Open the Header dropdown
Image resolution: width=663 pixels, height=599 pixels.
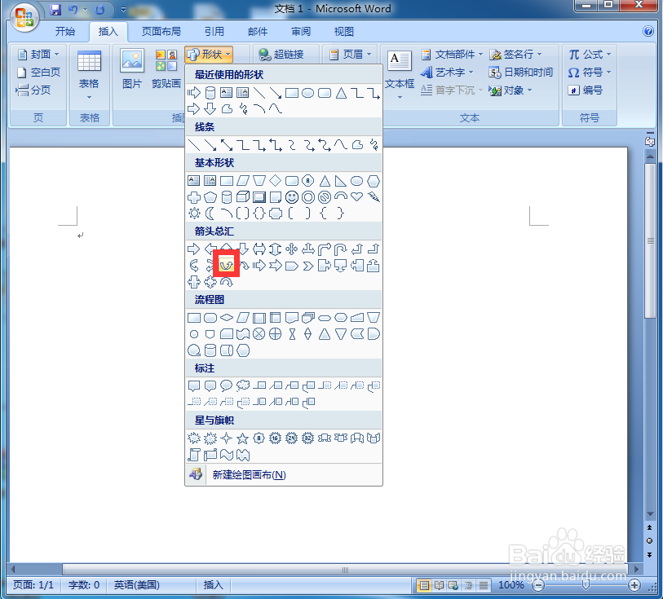point(350,55)
